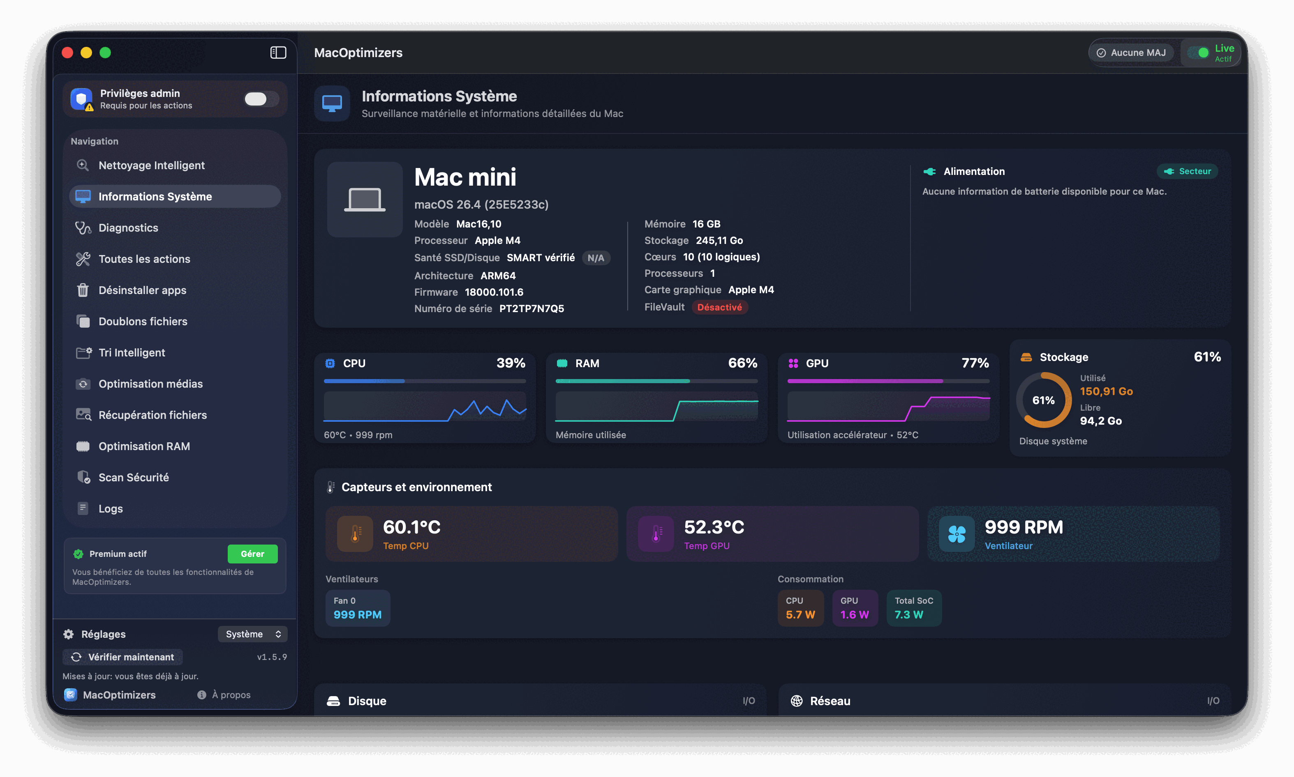Open Toutes les actions section
The width and height of the screenshot is (1294, 777).
point(144,259)
